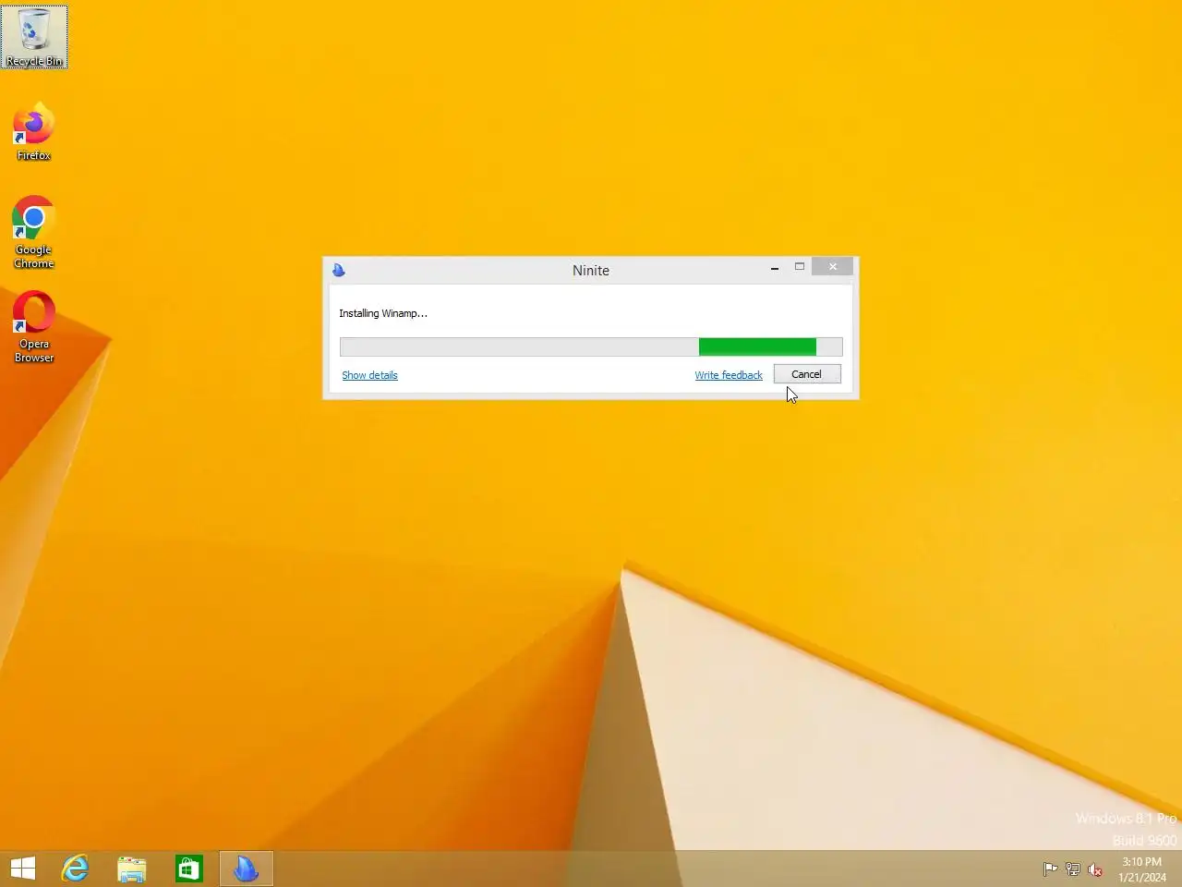Click the Ninite window title text

coord(591,270)
